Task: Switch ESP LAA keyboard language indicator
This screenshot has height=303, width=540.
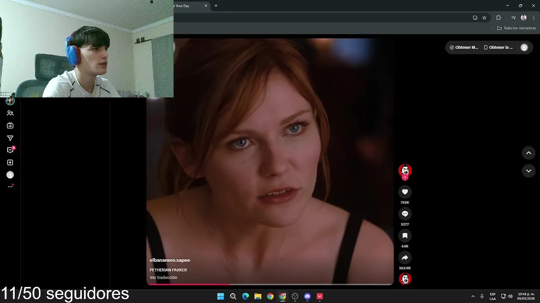Action: [x=493, y=296]
